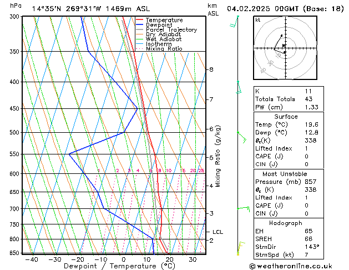
Task: Click the Most Unstable theta-e value 338
Action: click(x=311, y=189)
